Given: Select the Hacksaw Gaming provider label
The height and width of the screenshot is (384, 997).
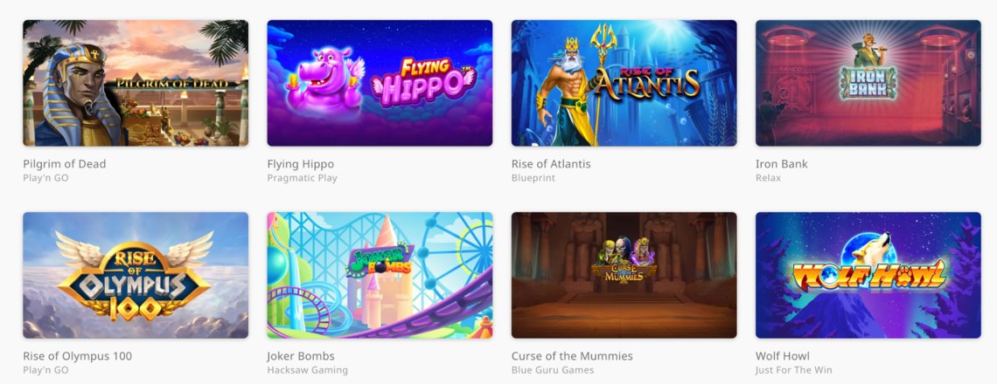Looking at the screenshot, I should 307,370.
